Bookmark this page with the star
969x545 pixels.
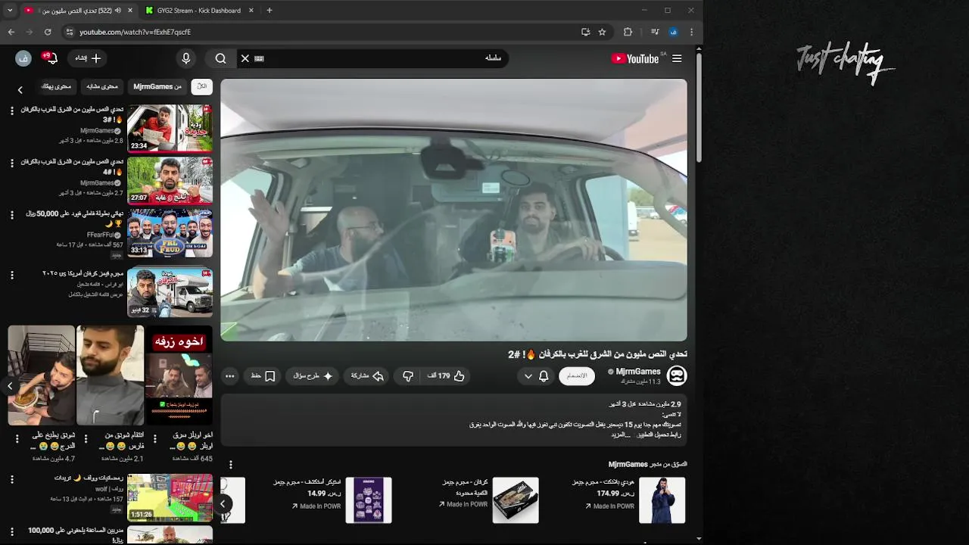[x=602, y=32]
